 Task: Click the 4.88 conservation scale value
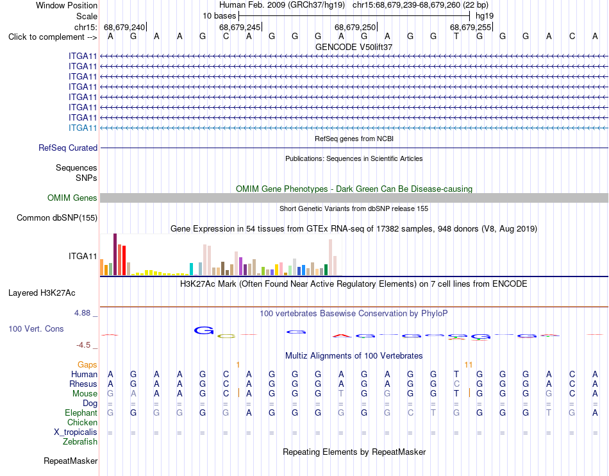[82, 313]
